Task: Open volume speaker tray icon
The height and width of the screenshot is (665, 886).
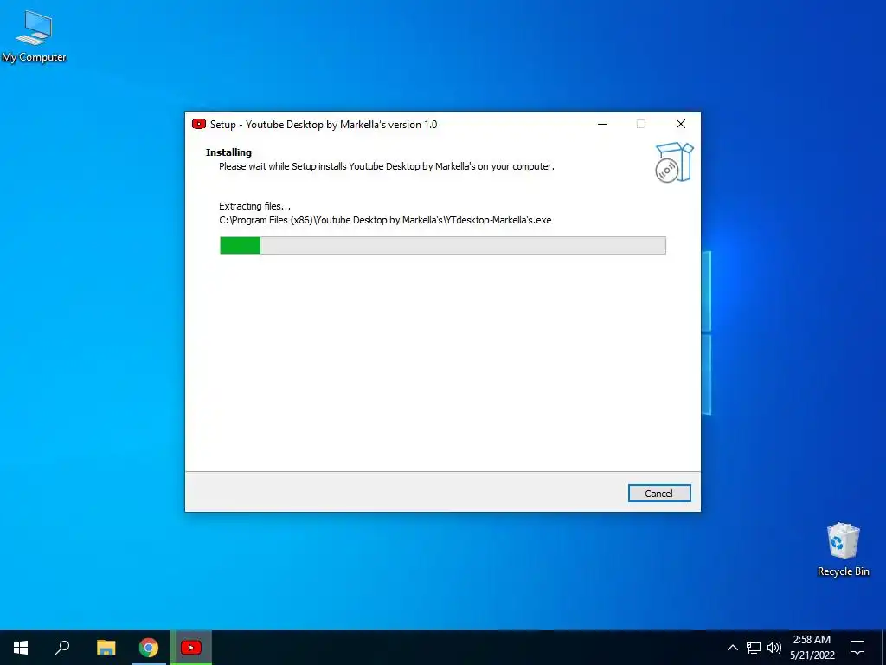Action: pyautogui.click(x=774, y=648)
